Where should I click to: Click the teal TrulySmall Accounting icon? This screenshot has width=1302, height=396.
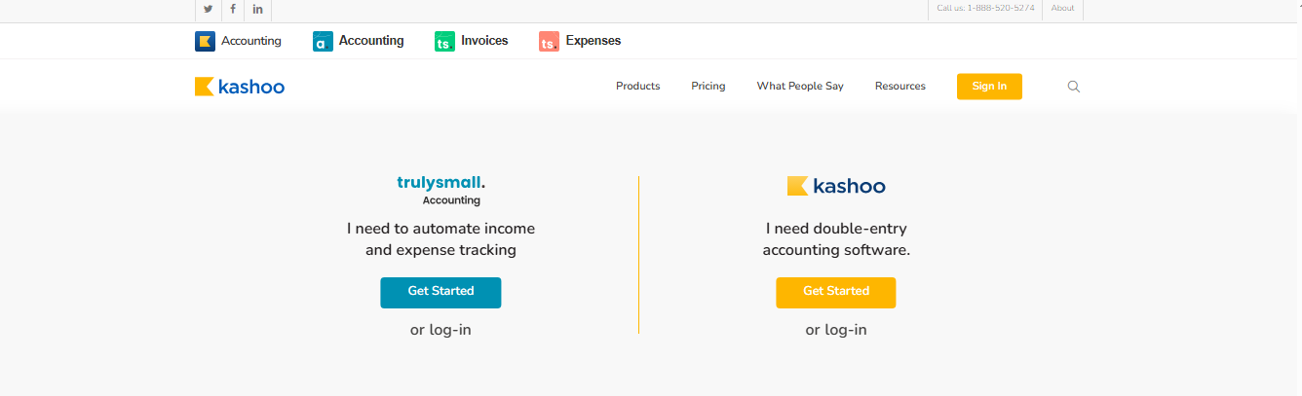(324, 41)
